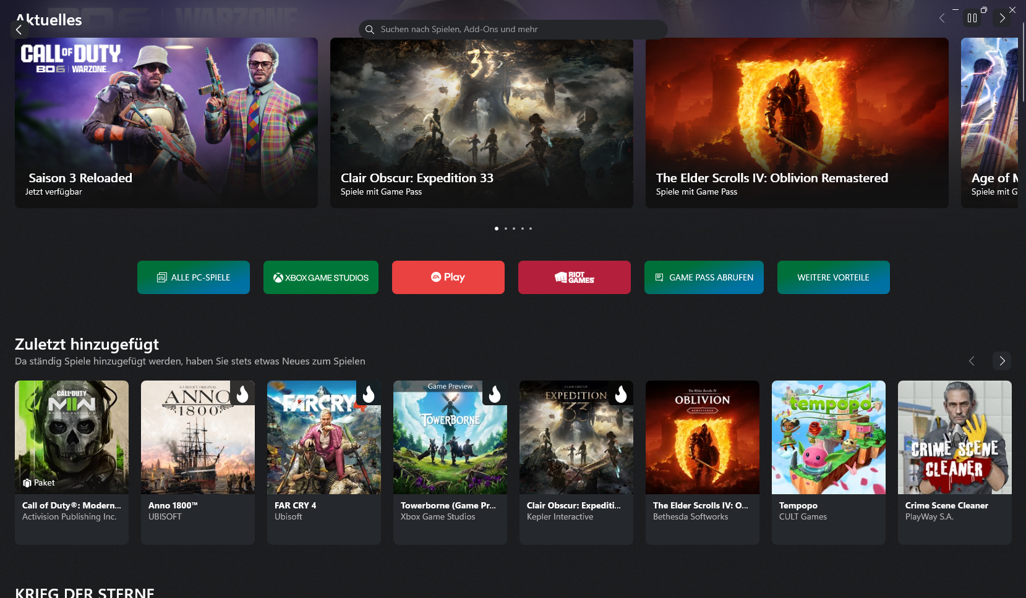Pause the Aktuelles carousel autoplay
Image resolution: width=1026 pixels, height=598 pixels.
[x=972, y=18]
